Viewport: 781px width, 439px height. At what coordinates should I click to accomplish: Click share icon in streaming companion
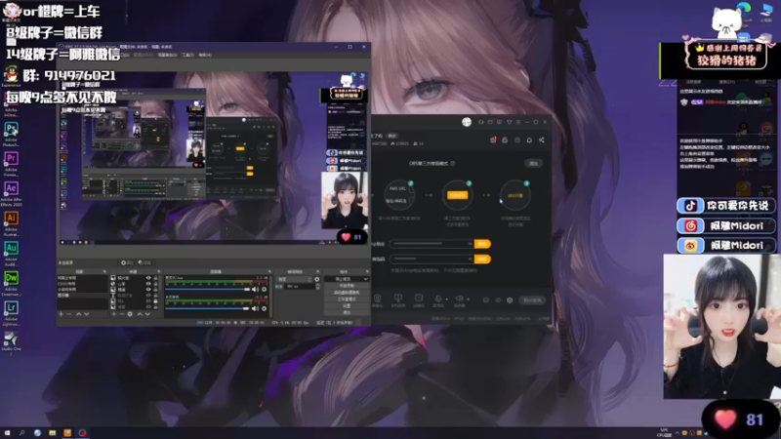coord(542,140)
